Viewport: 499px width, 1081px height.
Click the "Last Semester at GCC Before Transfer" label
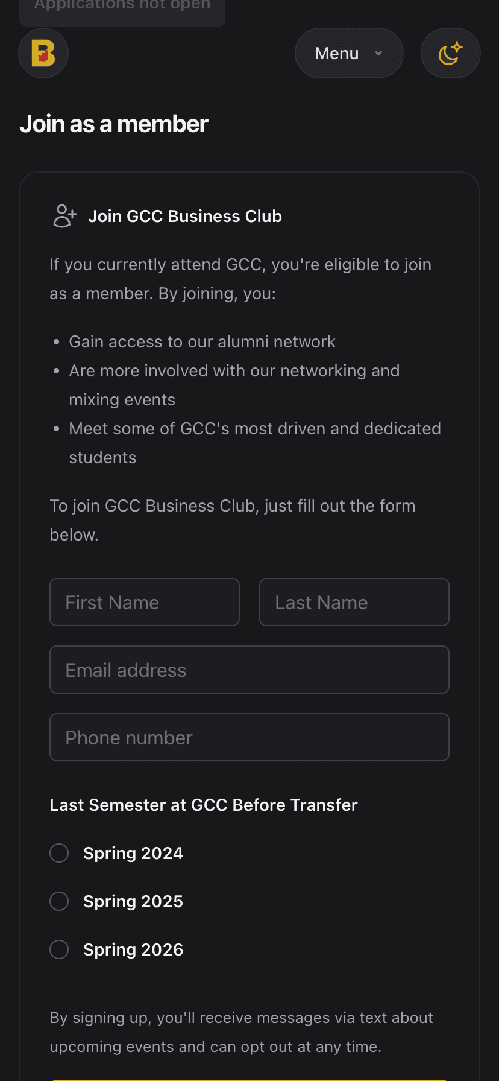[204, 805]
